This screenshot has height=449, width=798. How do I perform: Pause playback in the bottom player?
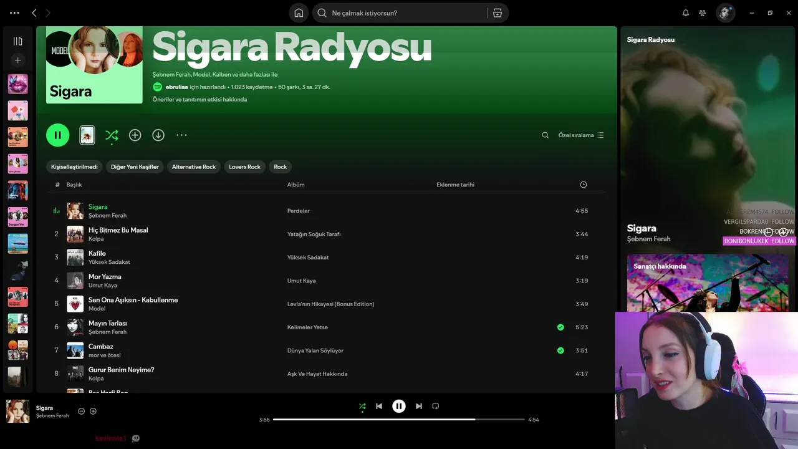399,406
